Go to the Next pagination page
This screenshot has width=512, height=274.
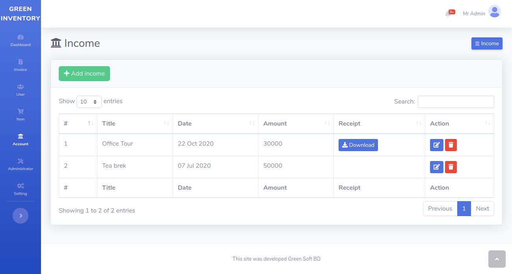pyautogui.click(x=482, y=209)
